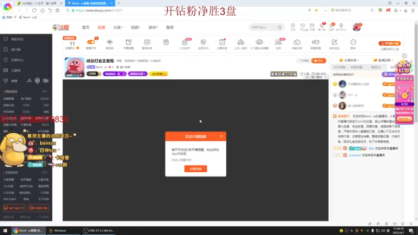This screenshot has height=235, width=418.
Task: Open the 主播投稿 link
Action: (x=349, y=60)
